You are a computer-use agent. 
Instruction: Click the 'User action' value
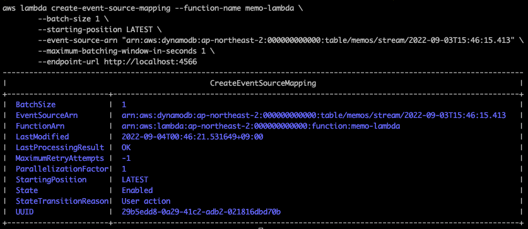coord(146,201)
